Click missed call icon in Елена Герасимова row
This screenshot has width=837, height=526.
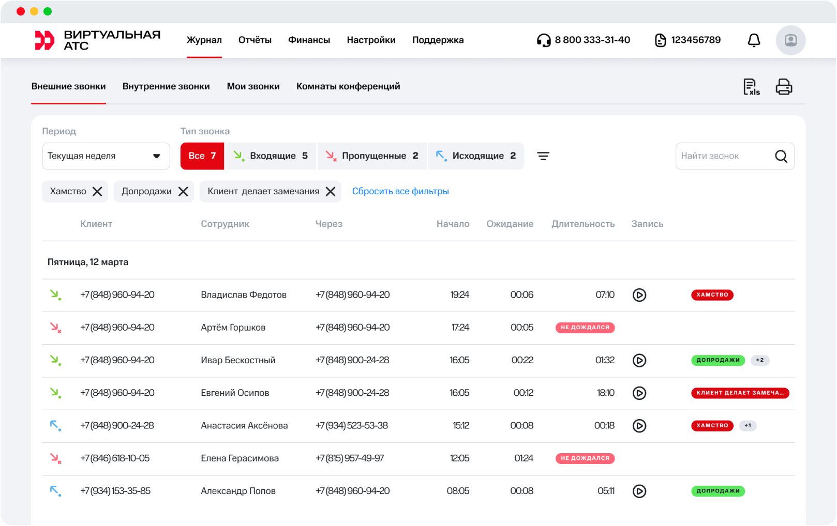click(x=55, y=458)
